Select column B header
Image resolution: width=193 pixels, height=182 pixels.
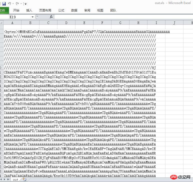tap(30, 23)
